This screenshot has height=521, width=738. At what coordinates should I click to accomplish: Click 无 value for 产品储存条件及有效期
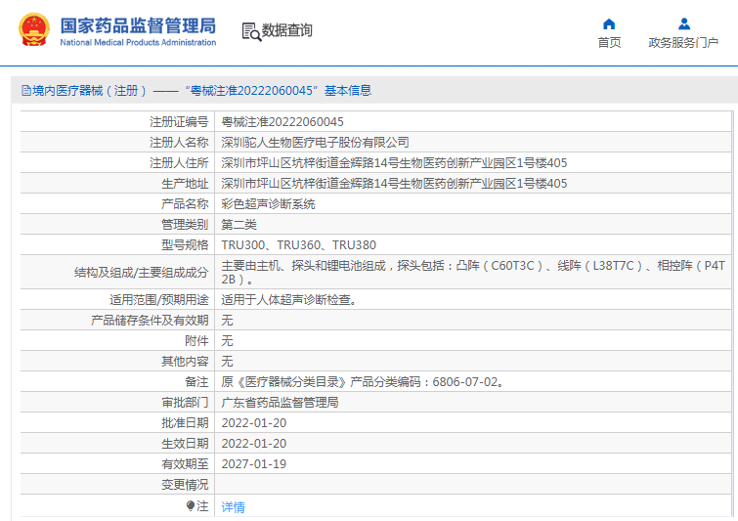[x=227, y=321]
